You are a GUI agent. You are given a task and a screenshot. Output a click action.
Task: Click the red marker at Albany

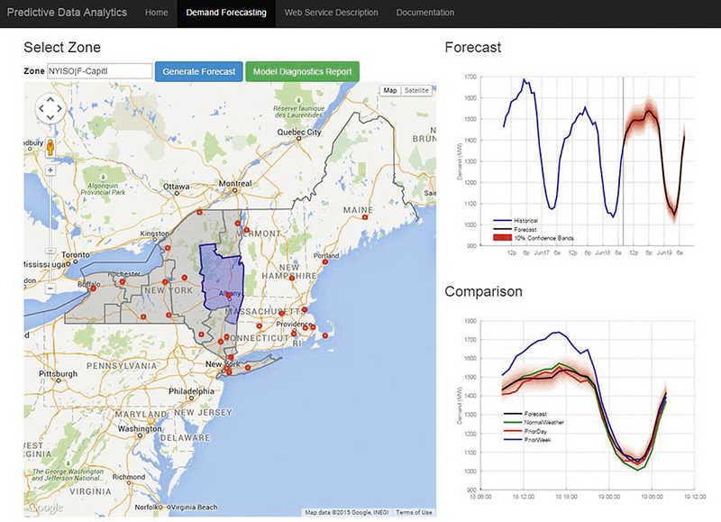tap(229, 296)
